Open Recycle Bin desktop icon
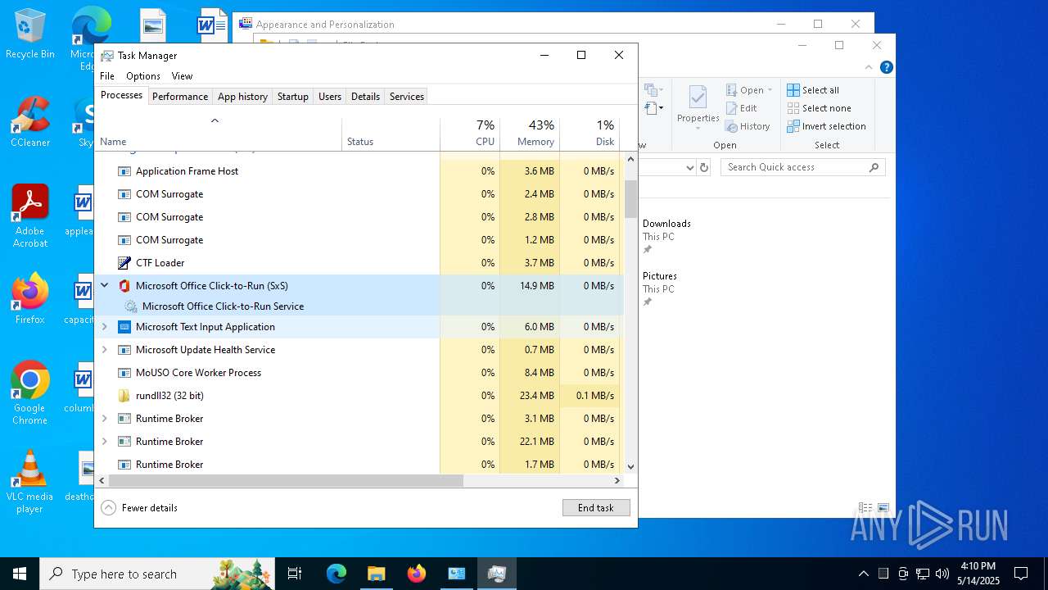 click(x=30, y=34)
